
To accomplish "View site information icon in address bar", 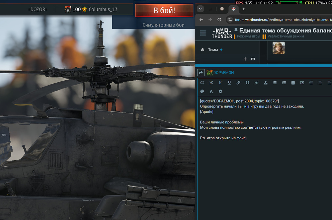I will pos(230,20).
